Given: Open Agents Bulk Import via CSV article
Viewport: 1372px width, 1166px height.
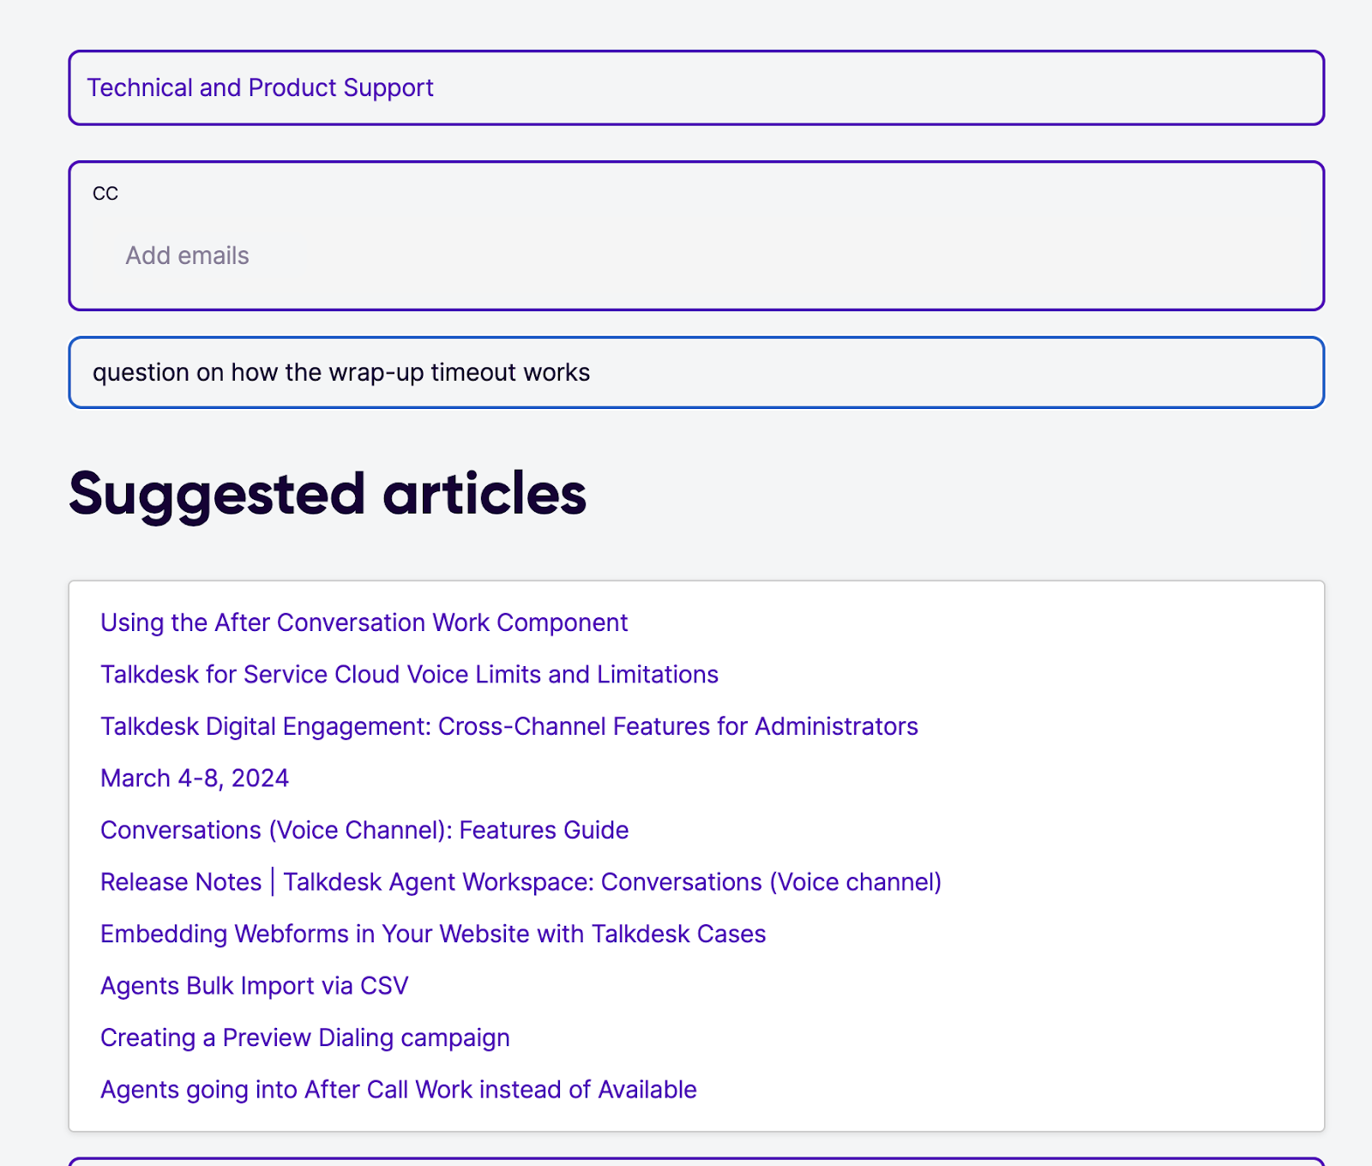Looking at the screenshot, I should [254, 986].
